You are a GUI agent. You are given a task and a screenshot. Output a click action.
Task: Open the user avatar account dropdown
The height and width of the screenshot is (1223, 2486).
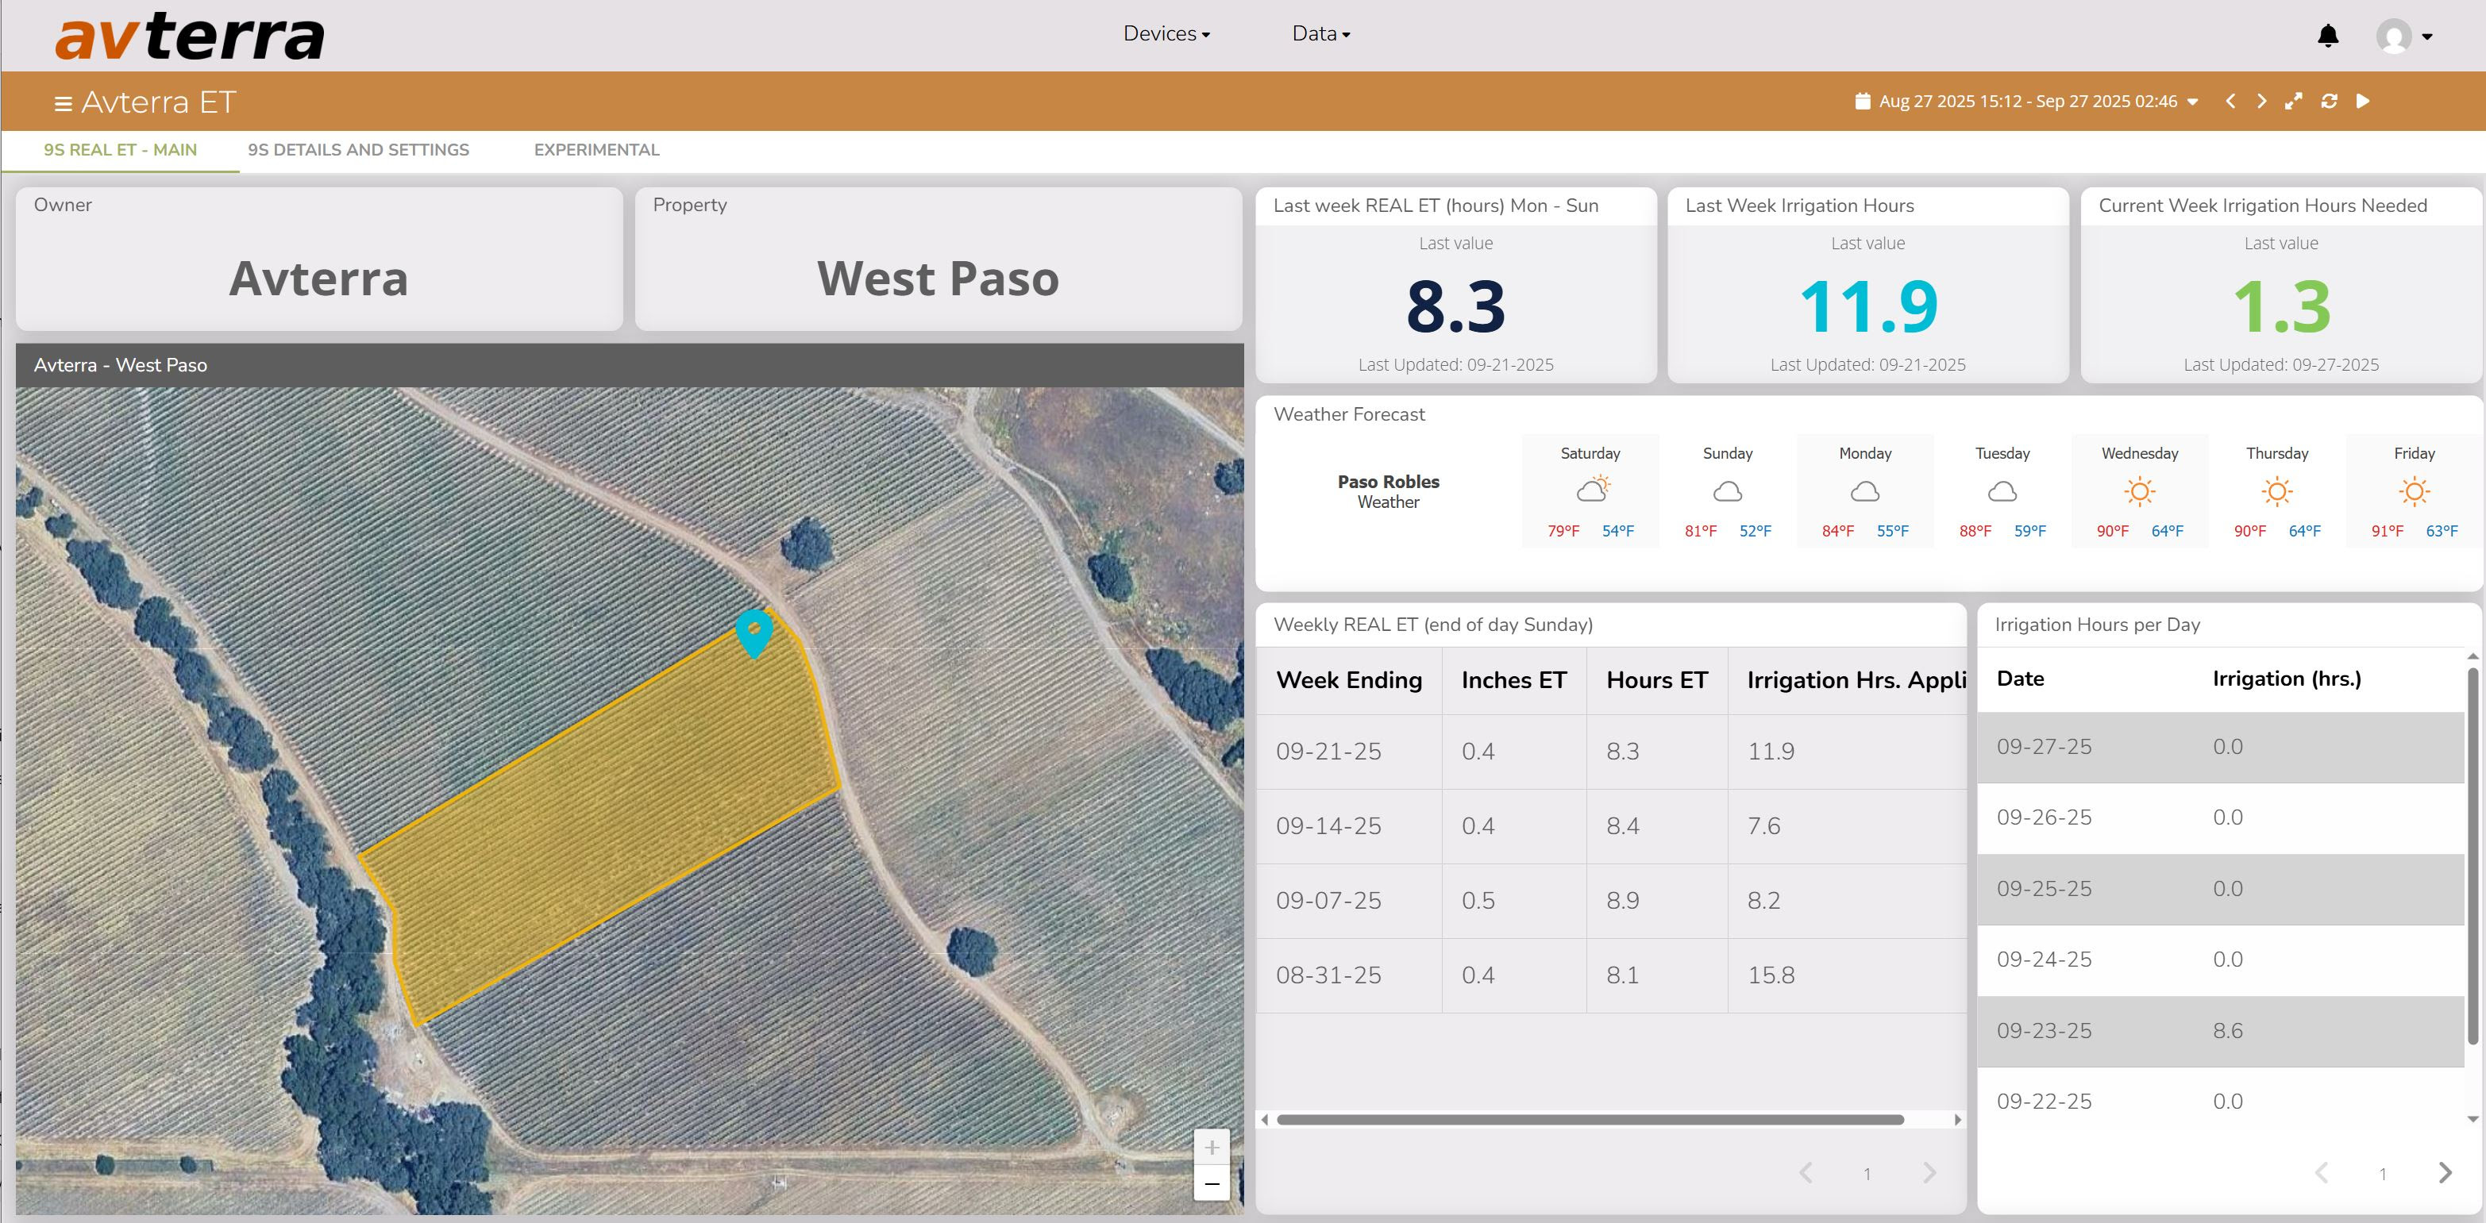(x=2404, y=37)
